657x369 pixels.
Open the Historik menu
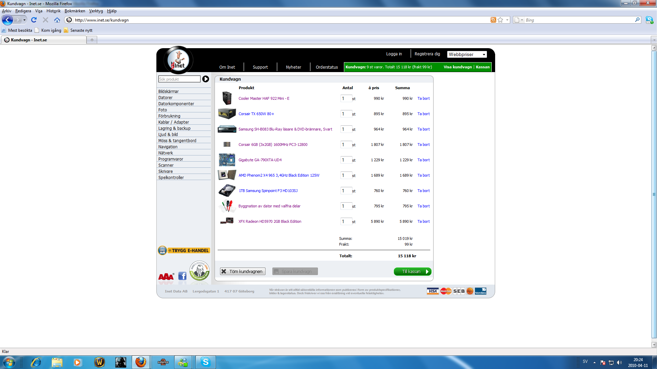[53, 11]
